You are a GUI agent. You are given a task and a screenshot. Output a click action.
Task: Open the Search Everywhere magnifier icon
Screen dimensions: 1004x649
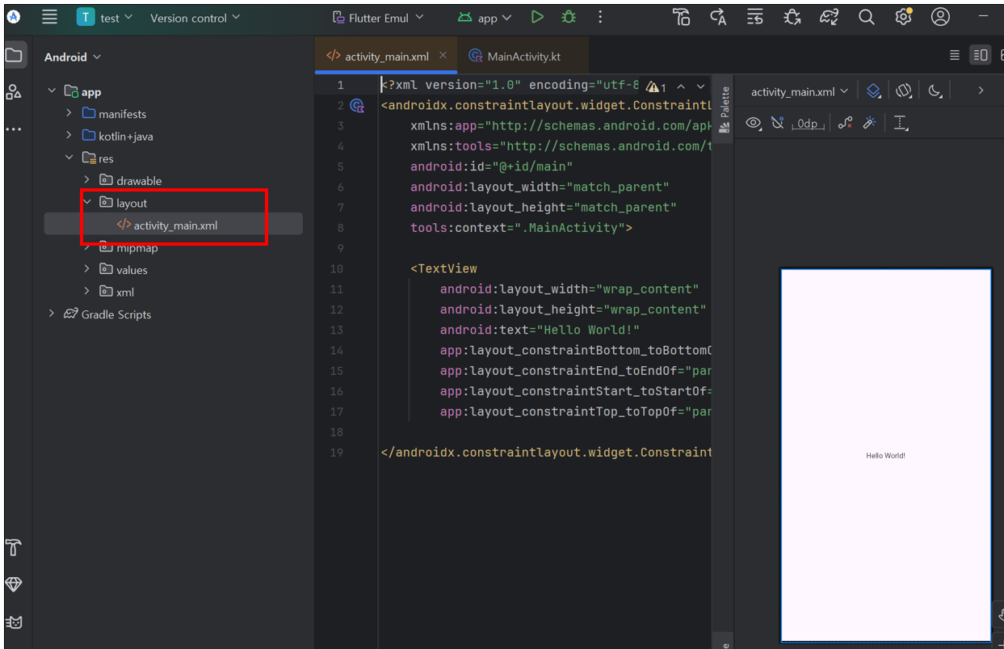pyautogui.click(x=867, y=17)
